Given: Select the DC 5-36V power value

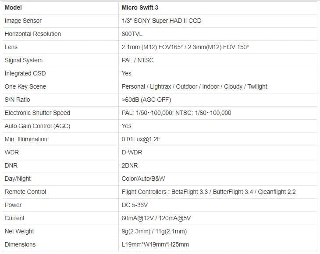Looking at the screenshot, I should 135,205.
